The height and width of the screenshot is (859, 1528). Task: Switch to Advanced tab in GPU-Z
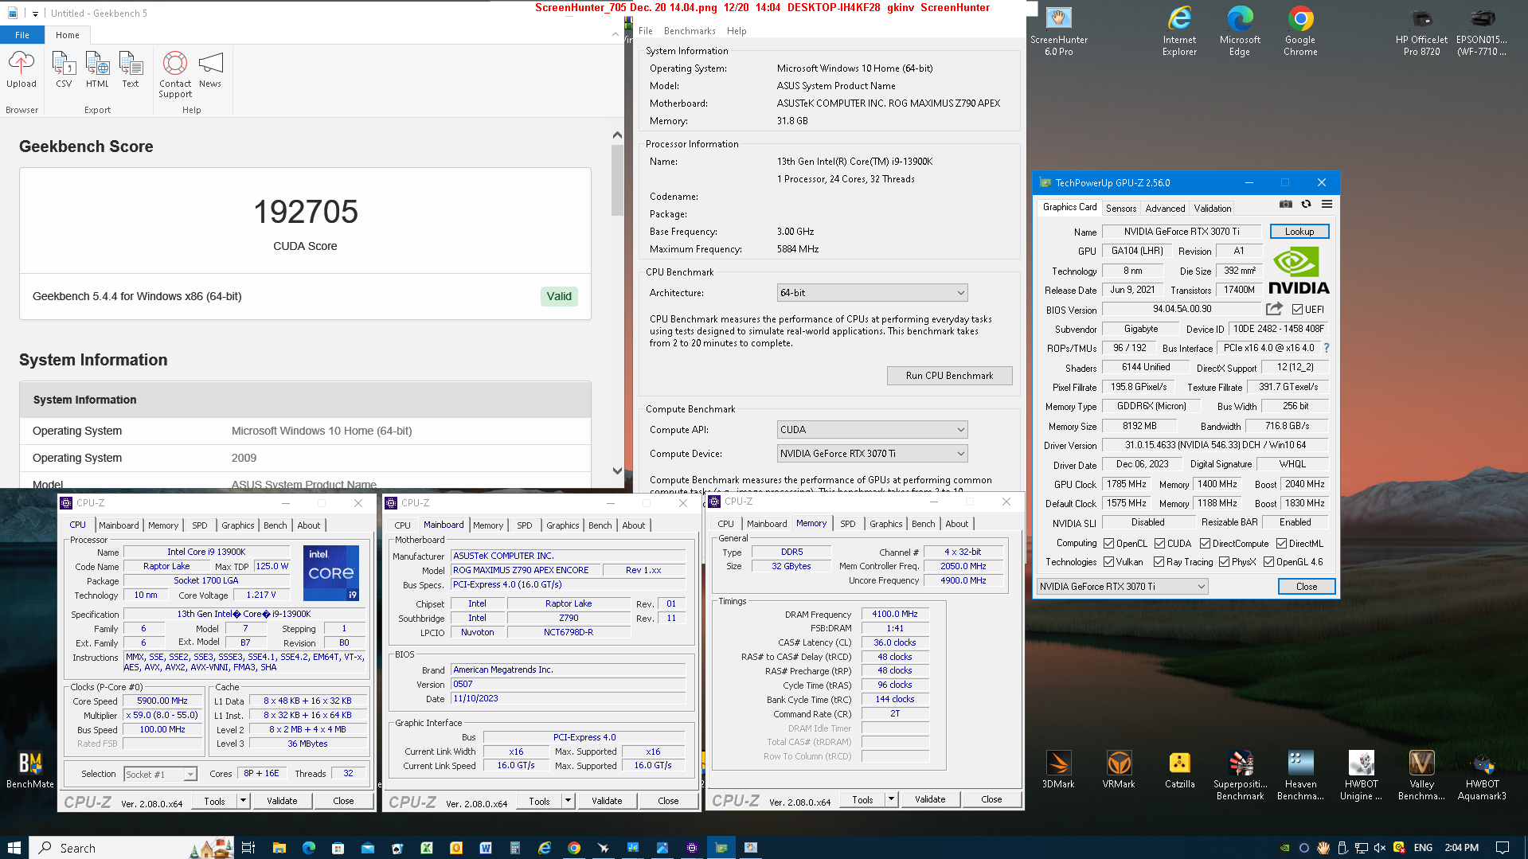[x=1165, y=208]
